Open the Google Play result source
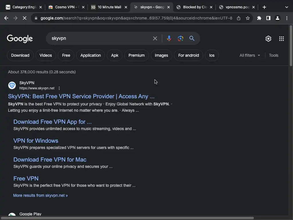Screen dimensions: 293x220 pos(30,214)
